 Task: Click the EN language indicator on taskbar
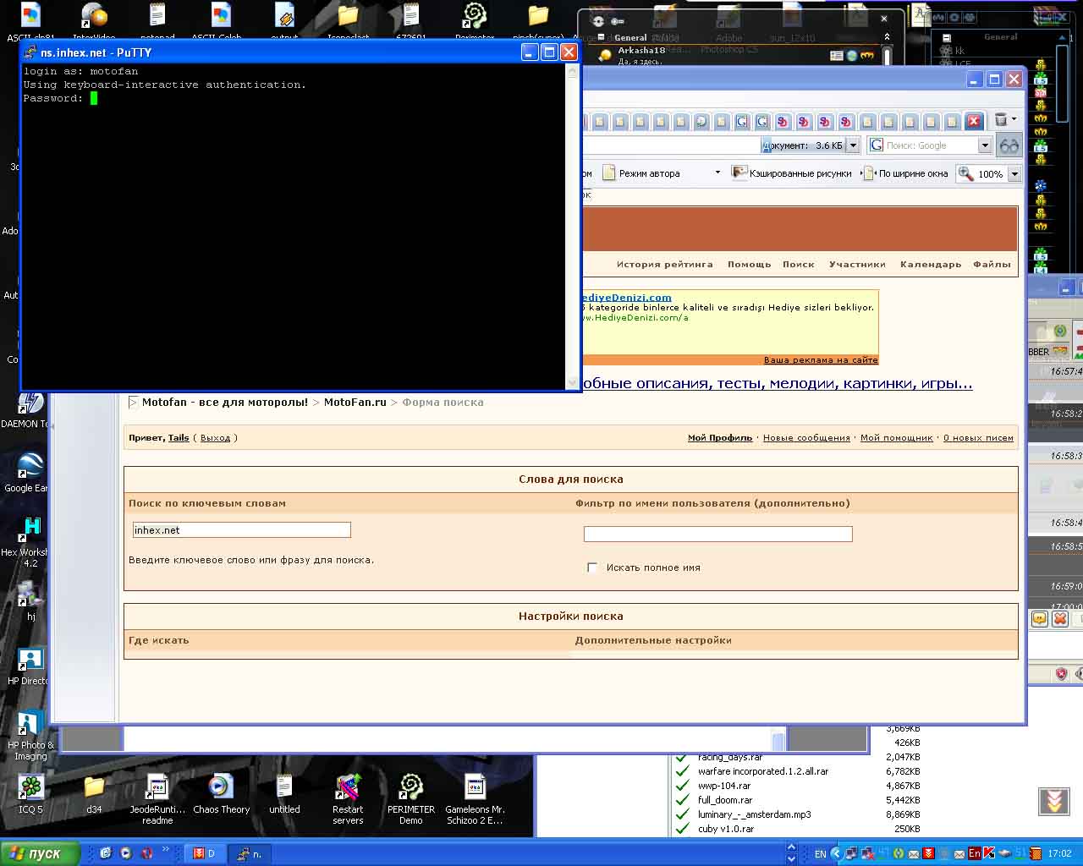[x=820, y=854]
